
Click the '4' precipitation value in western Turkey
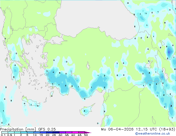pyautogui.click(x=53, y=72)
